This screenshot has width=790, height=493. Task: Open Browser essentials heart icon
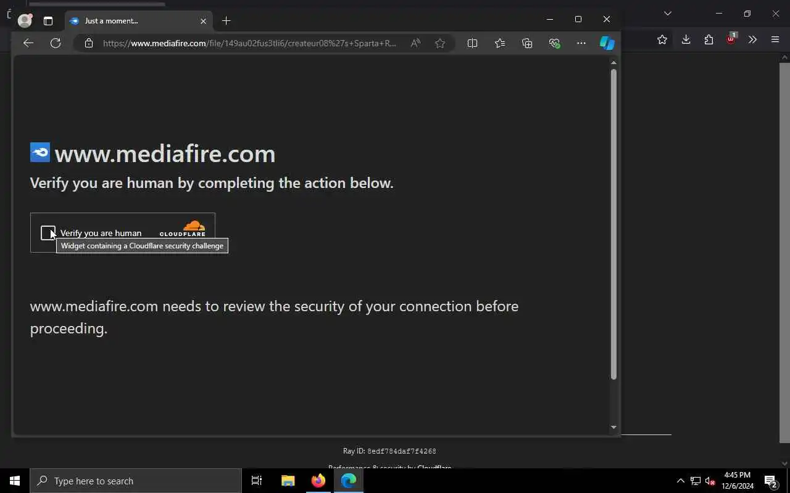[554, 43]
